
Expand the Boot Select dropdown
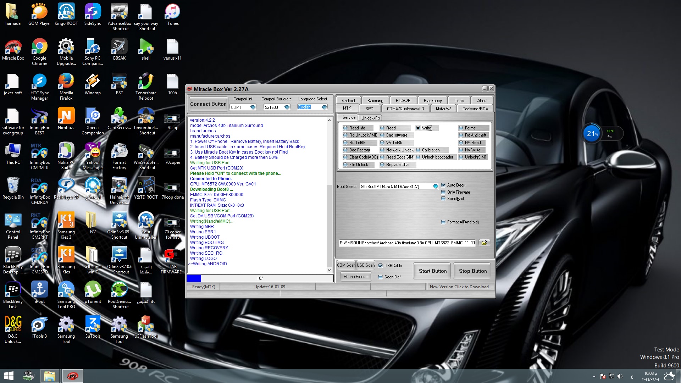point(435,187)
